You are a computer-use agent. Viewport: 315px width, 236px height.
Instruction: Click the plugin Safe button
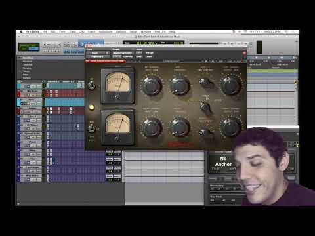pos(139,56)
